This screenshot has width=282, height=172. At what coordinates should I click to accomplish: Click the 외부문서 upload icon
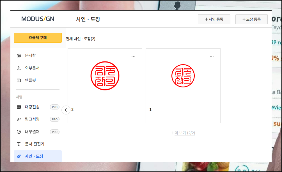pos(19,68)
